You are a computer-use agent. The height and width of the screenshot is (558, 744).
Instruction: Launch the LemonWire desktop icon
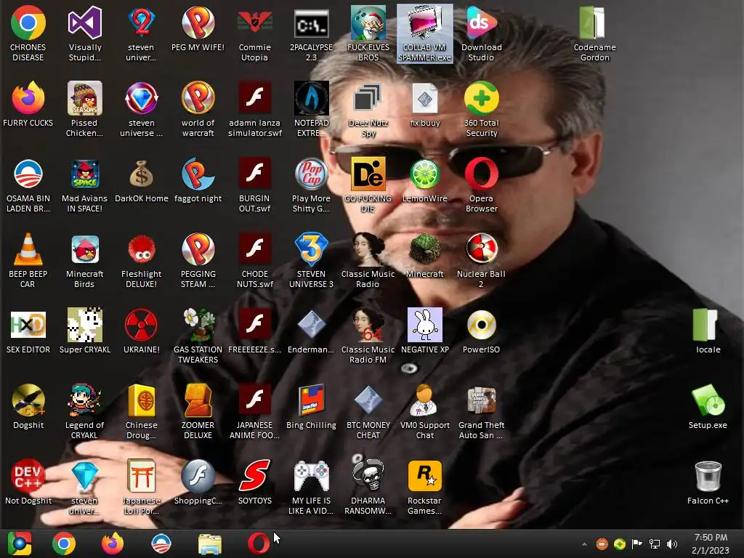(424, 174)
